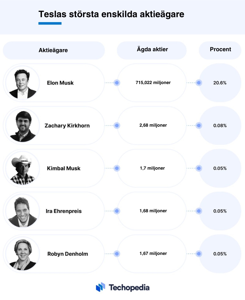Click Zachary Kirkhorn's portrait photo
The width and height of the screenshot is (245, 300).
[23, 125]
